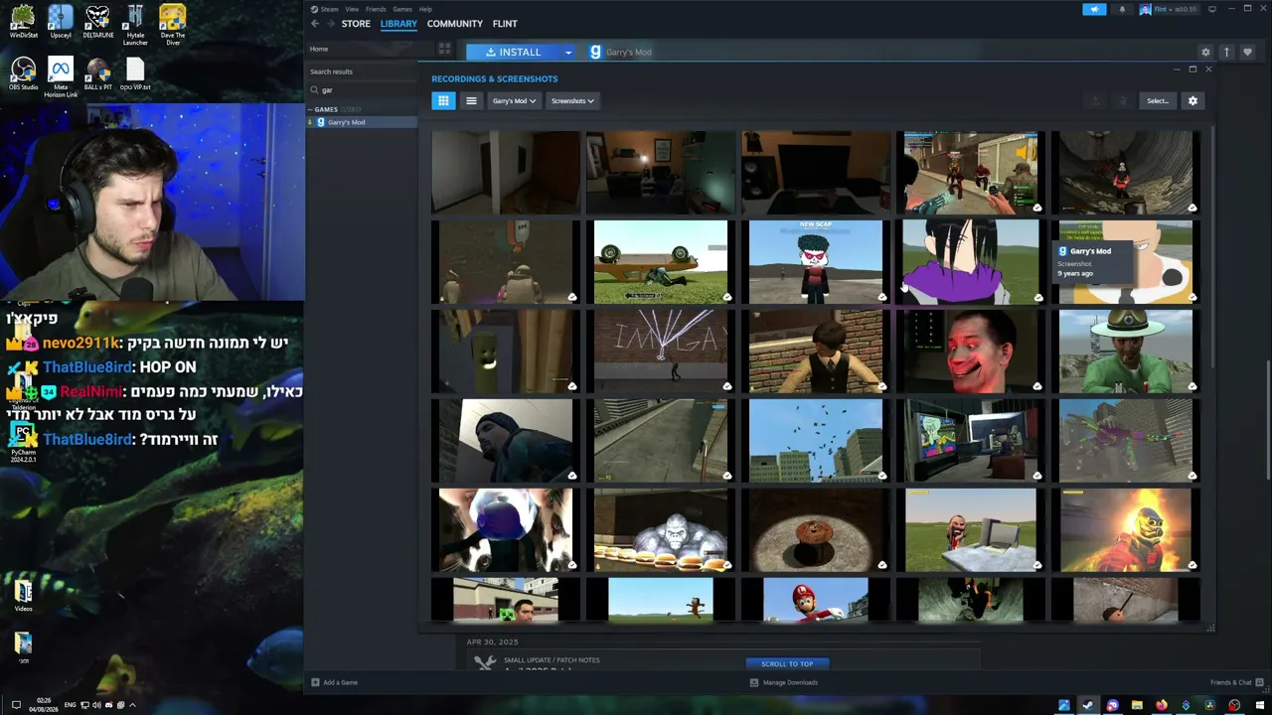Open the purple-haired anime character screenshot
Viewport: 1272px width, 715px height.
click(971, 261)
